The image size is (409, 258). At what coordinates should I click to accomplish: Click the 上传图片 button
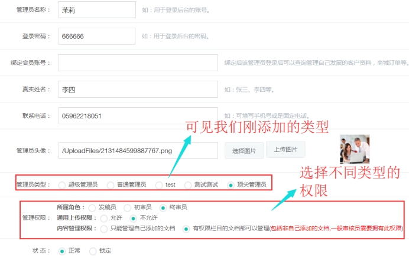click(285, 149)
